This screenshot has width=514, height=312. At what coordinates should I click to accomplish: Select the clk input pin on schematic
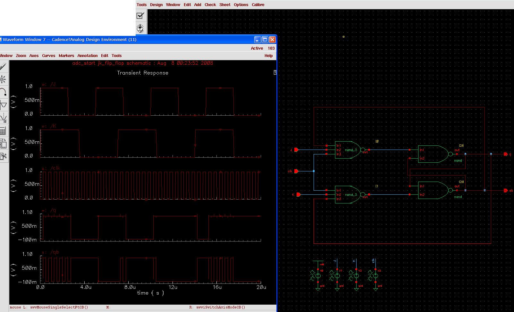(x=296, y=171)
